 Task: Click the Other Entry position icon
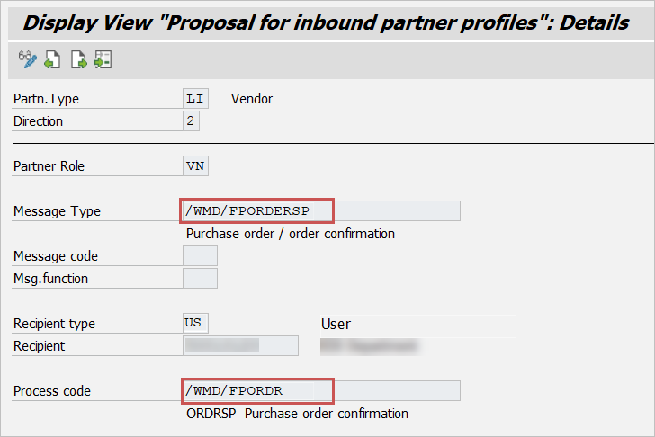point(103,61)
